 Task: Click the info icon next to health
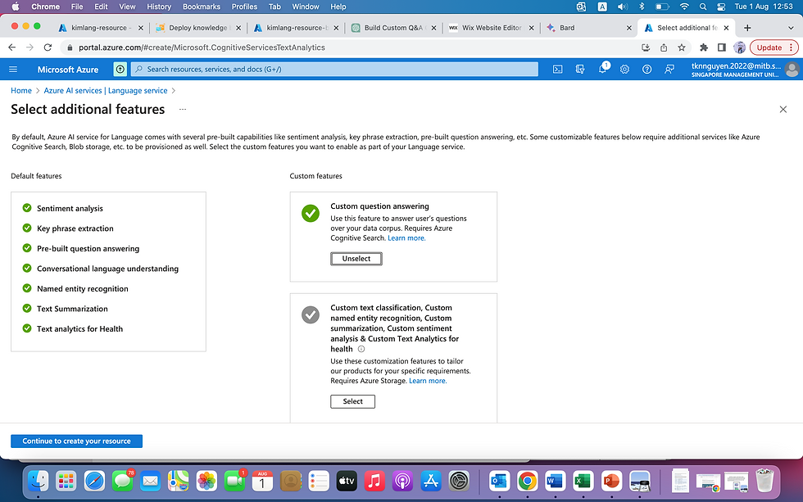point(361,349)
